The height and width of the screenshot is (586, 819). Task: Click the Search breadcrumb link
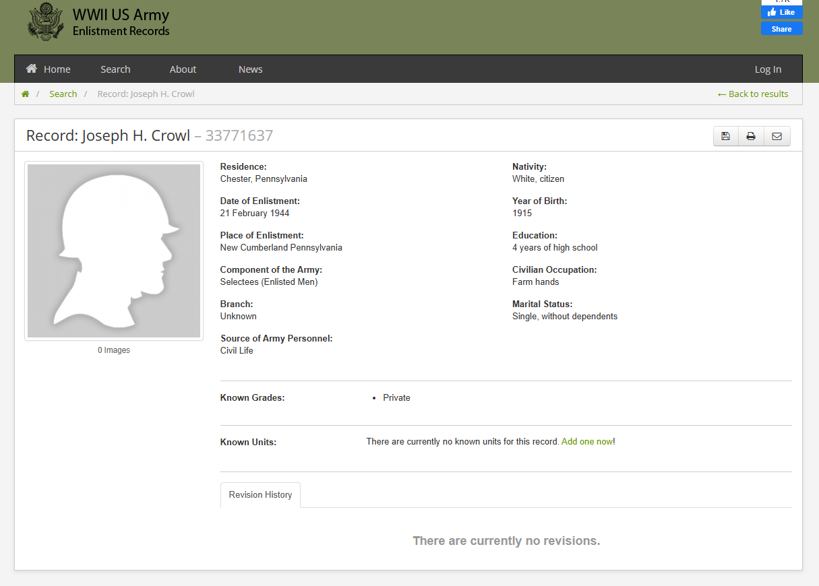click(63, 94)
